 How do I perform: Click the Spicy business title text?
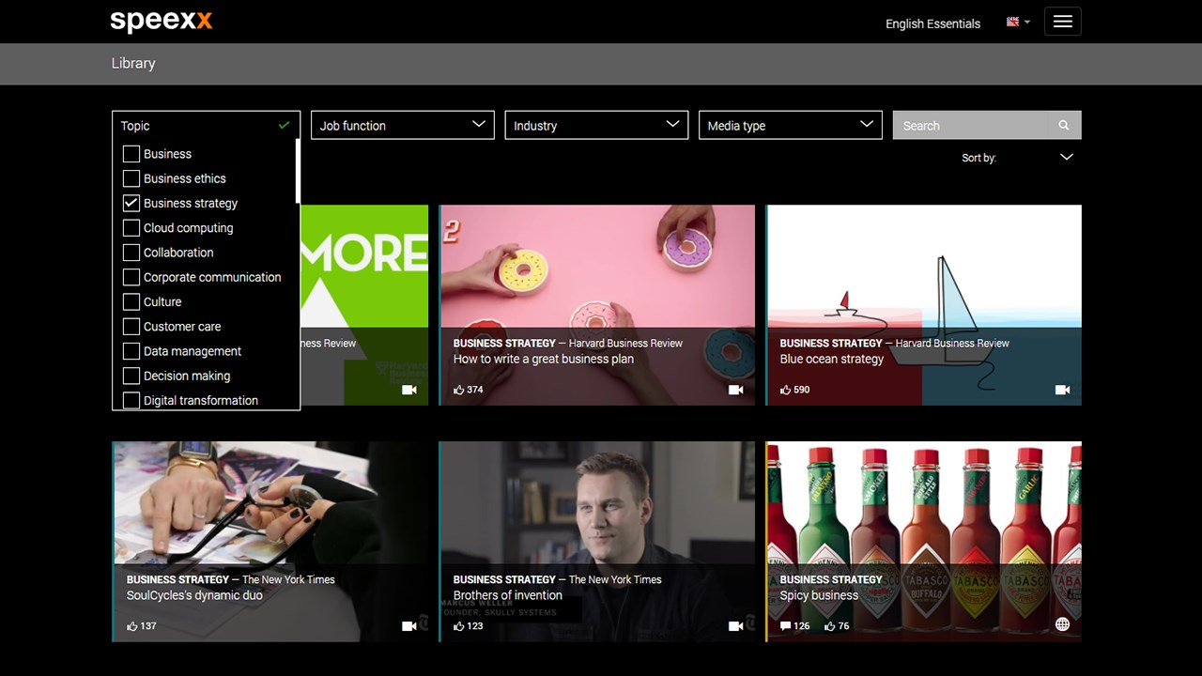tap(819, 595)
